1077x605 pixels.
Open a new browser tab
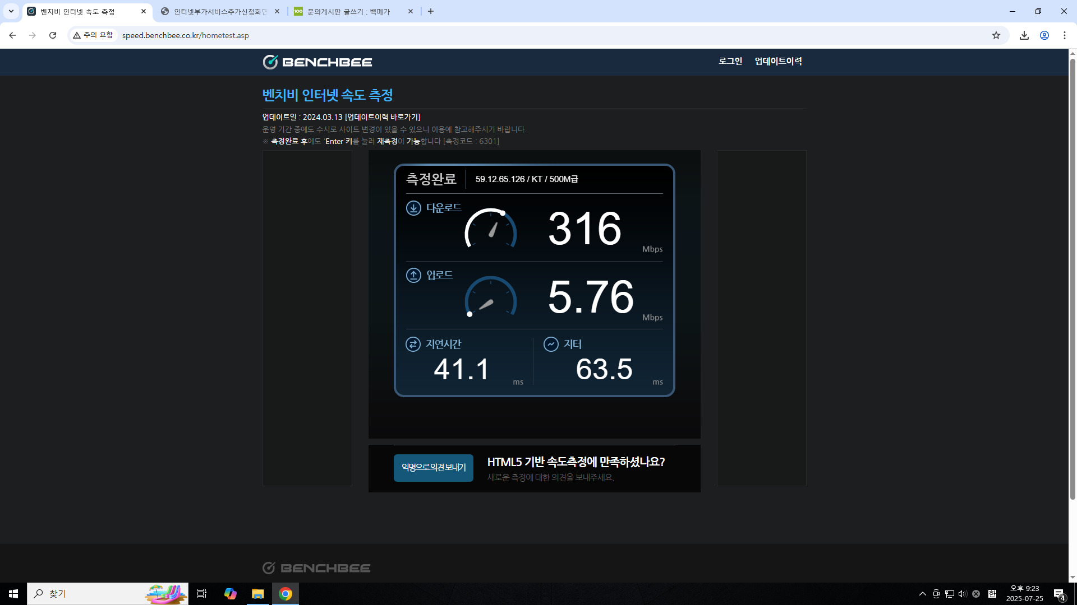click(x=431, y=11)
